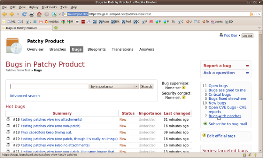Print the page with the printer icon

32,14
